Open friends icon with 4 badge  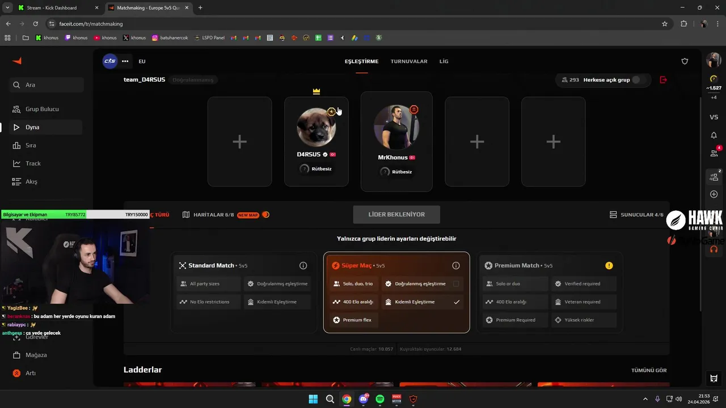coord(714,153)
